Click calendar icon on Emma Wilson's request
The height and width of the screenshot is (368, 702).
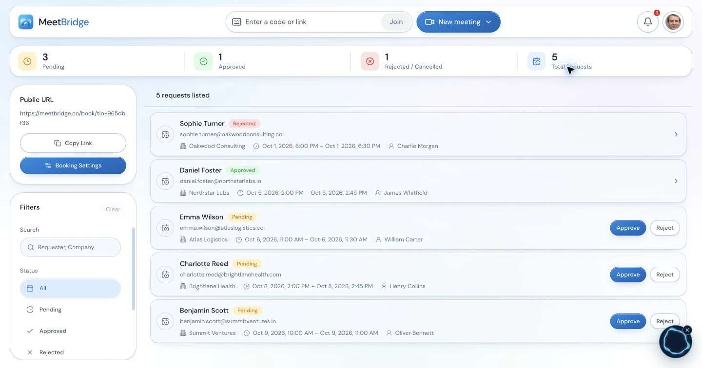click(x=165, y=228)
